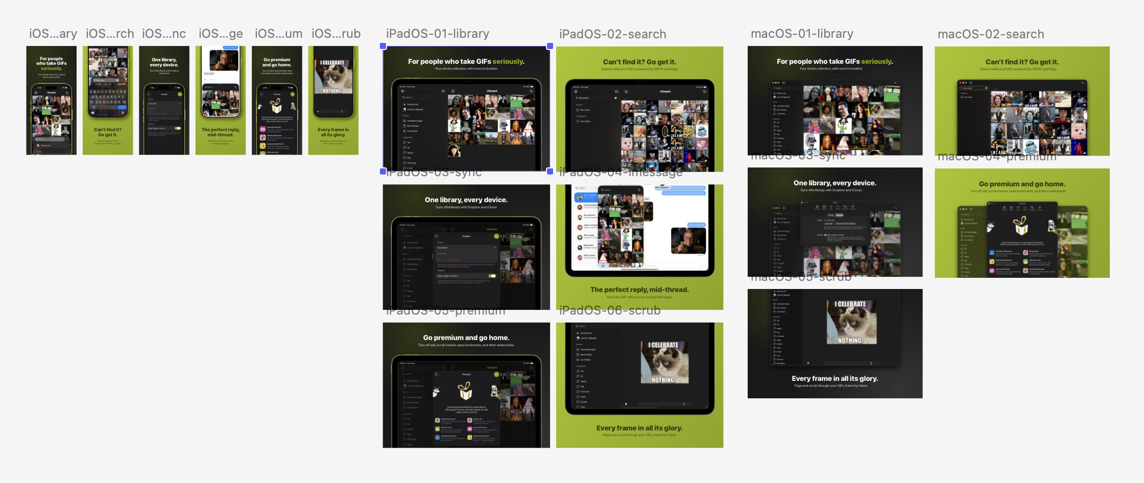The image size is (1144, 483).
Task: Click the gift icon in the iOS premium artboard
Action: (276, 106)
